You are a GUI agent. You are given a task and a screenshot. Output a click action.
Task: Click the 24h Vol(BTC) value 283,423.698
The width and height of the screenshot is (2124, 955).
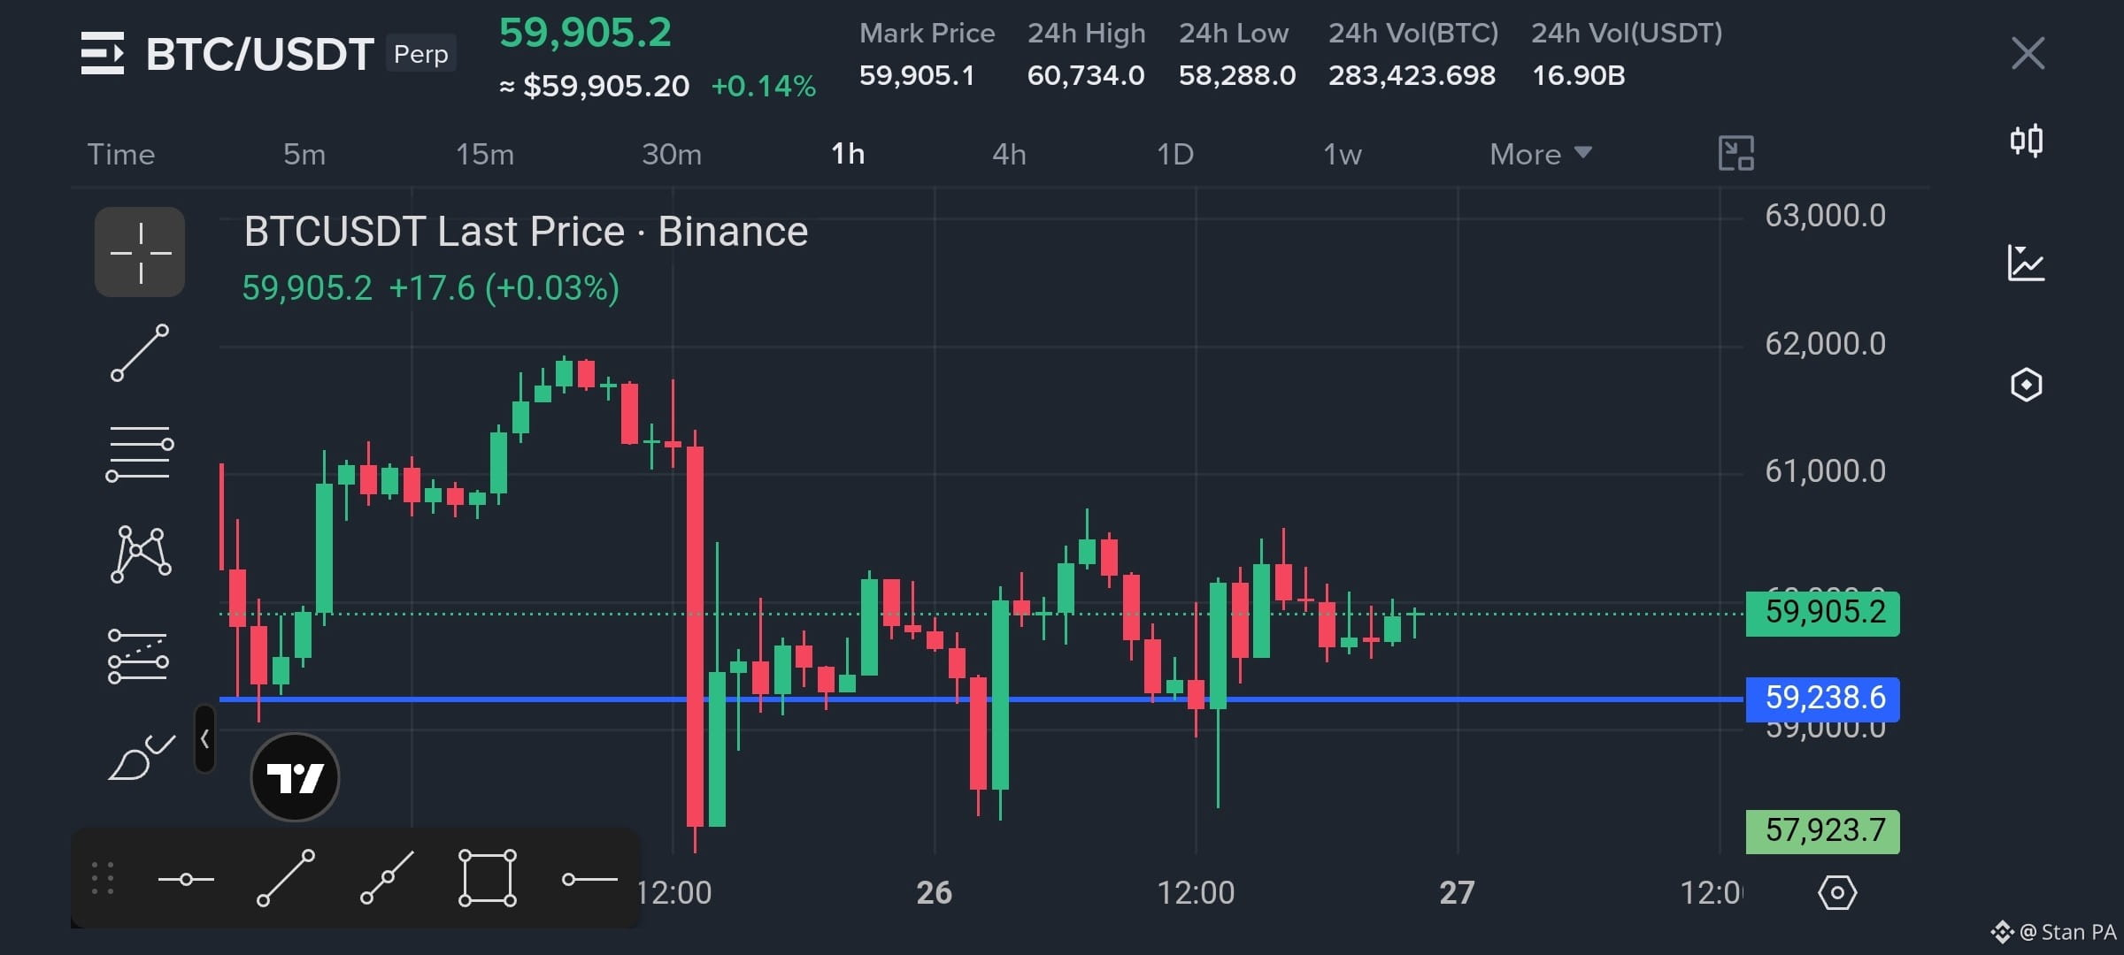click(x=1412, y=75)
